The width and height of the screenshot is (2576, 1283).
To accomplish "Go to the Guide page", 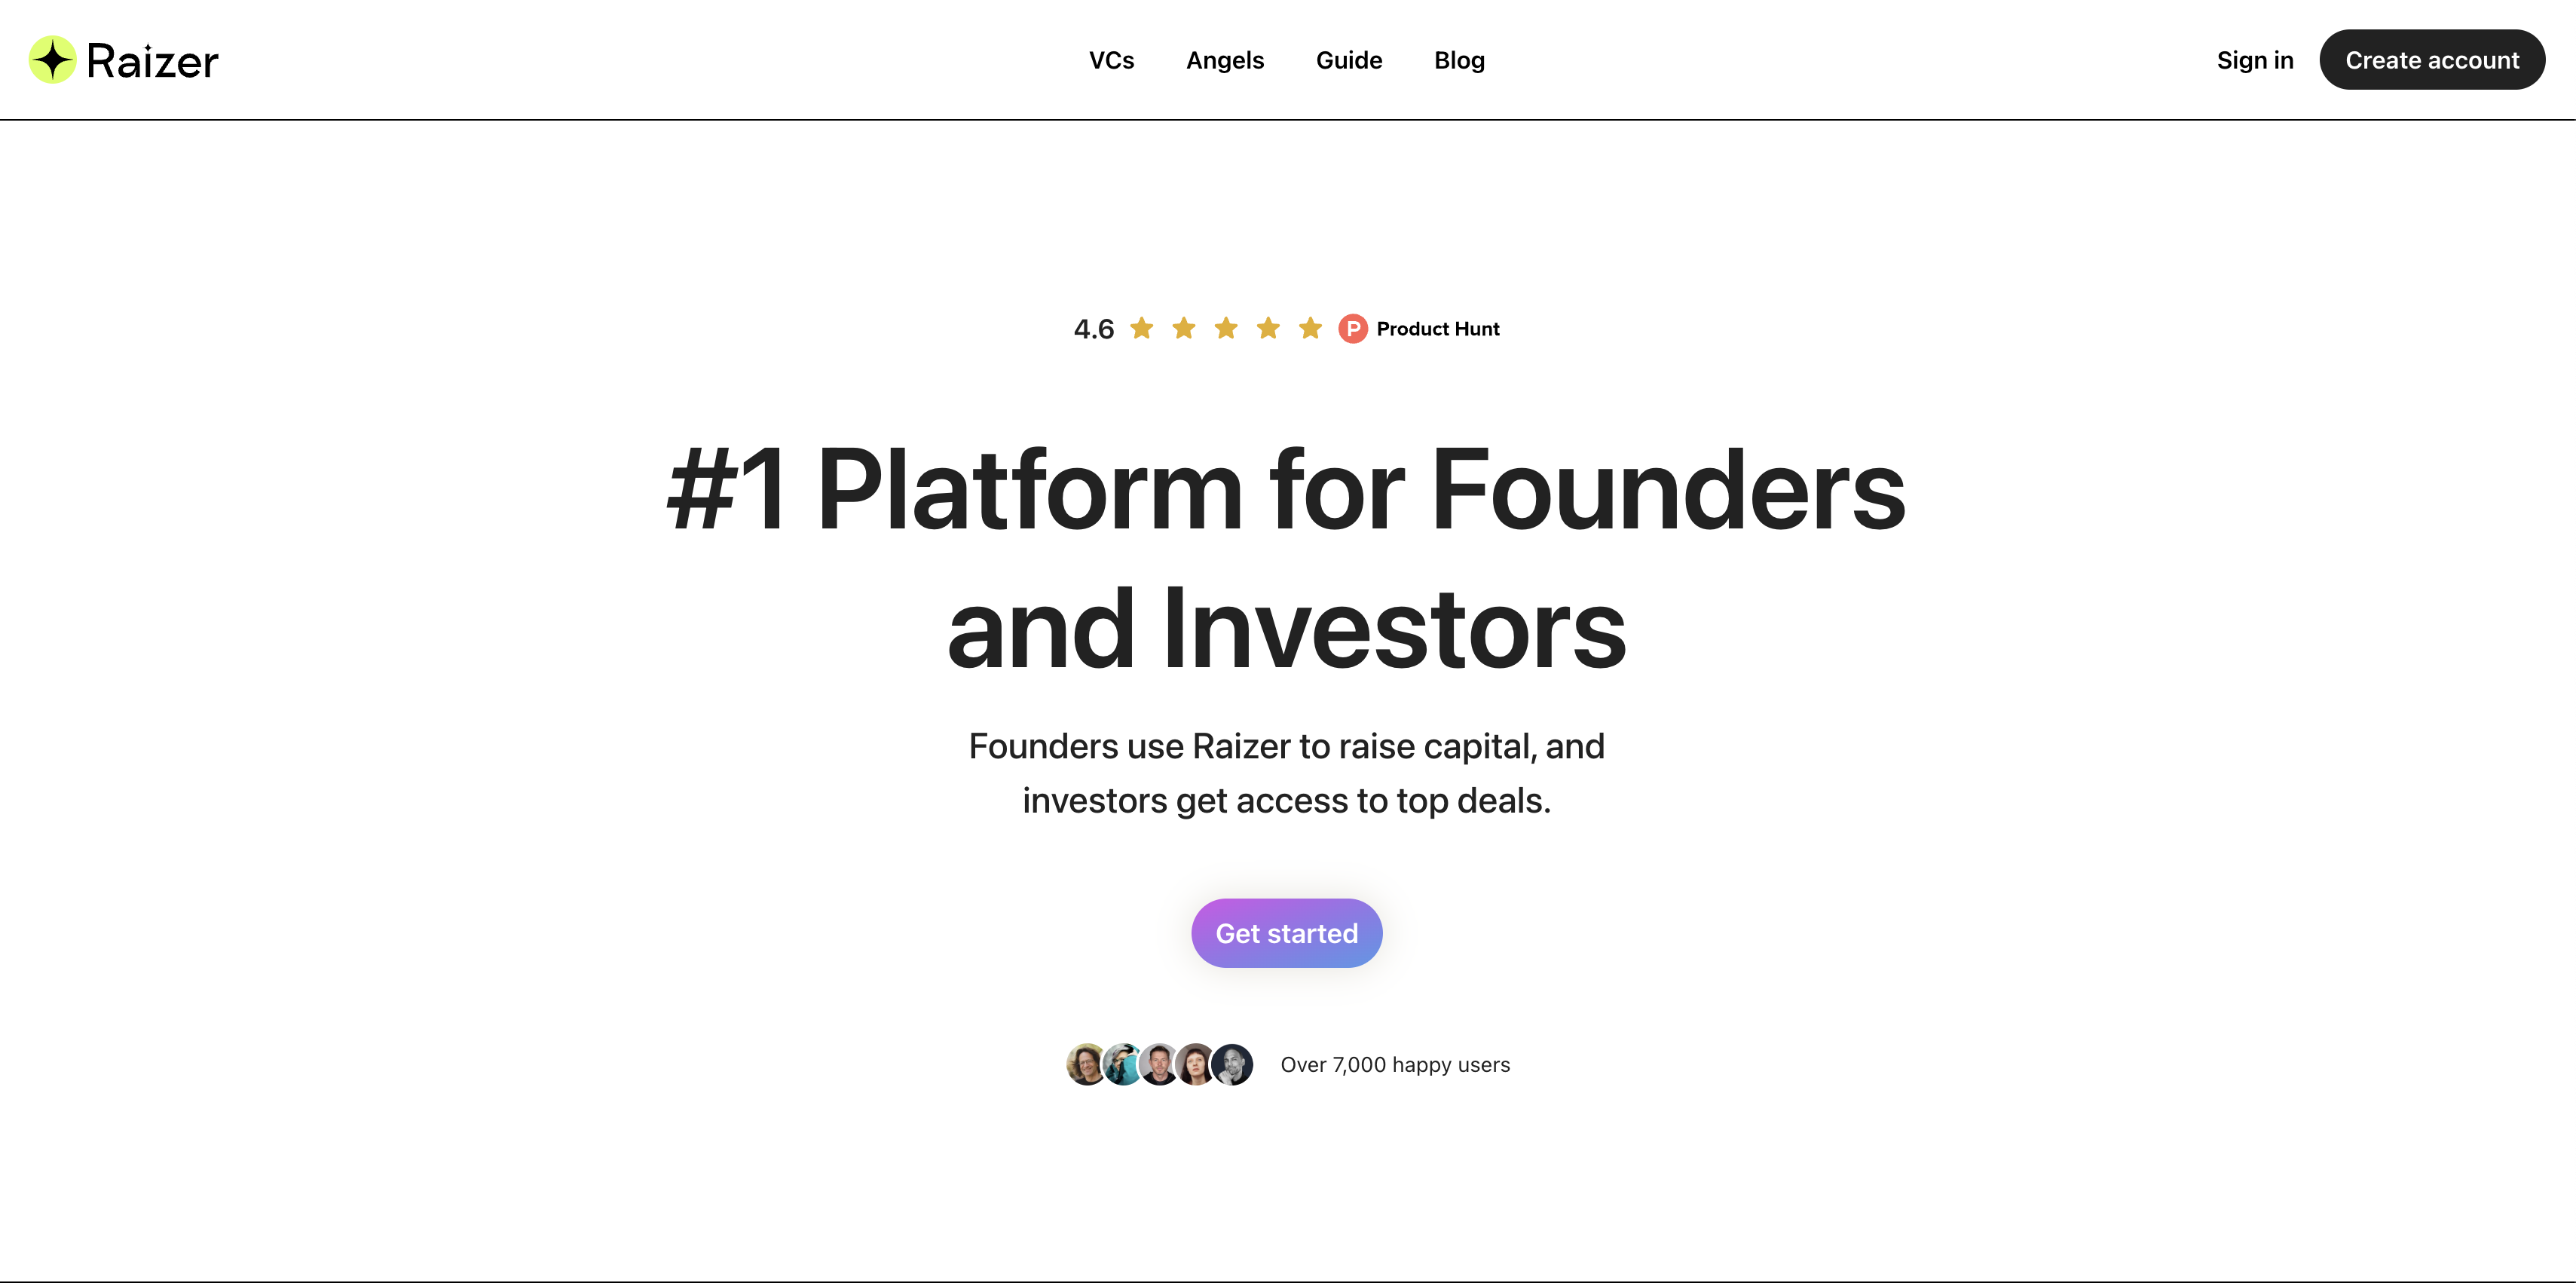I will (1349, 60).
